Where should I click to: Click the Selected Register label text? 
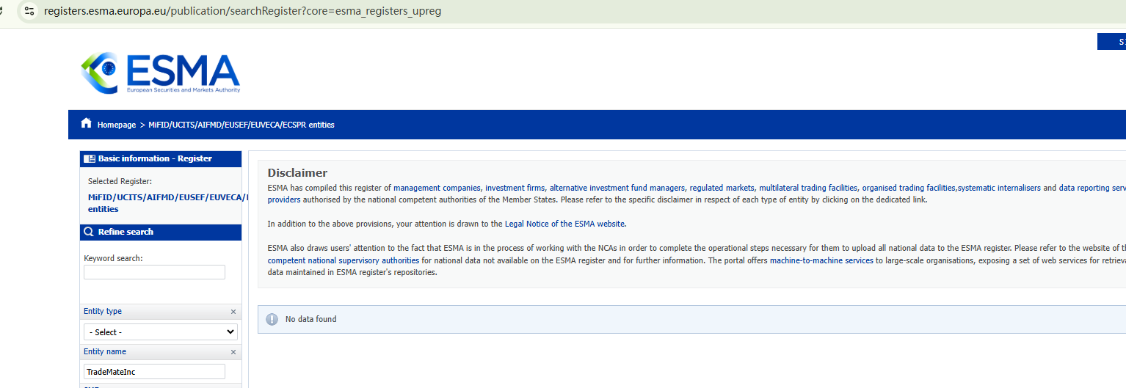pos(120,181)
